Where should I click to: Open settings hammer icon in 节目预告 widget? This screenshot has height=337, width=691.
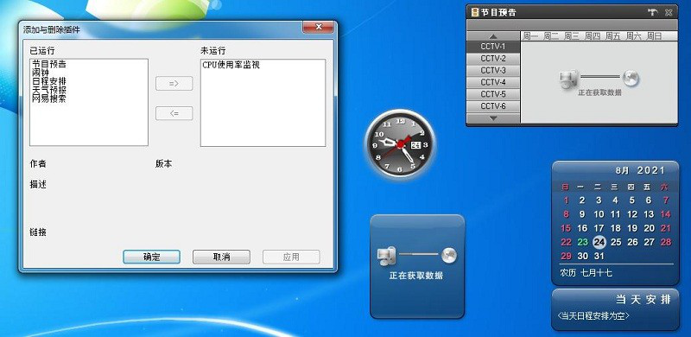(x=653, y=12)
